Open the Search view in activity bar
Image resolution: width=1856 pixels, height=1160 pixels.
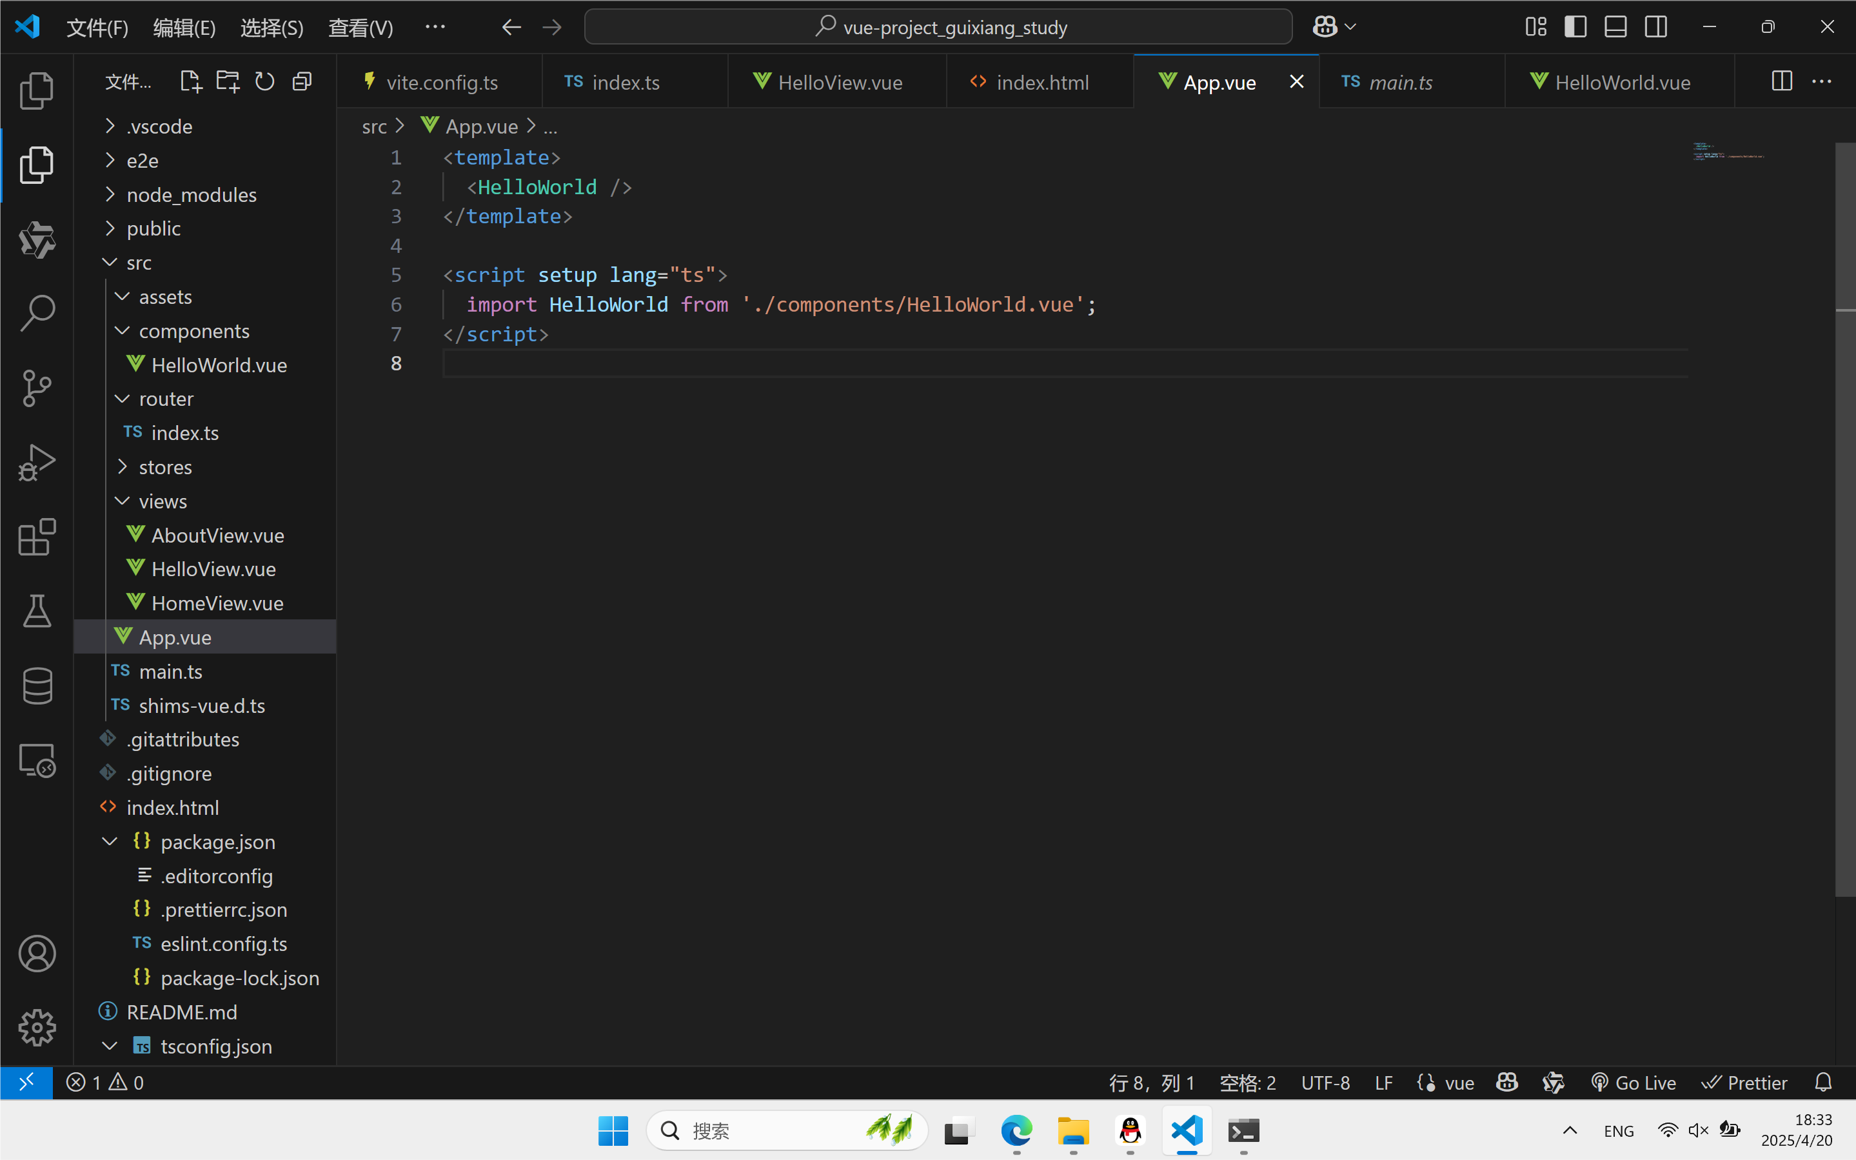(x=37, y=314)
